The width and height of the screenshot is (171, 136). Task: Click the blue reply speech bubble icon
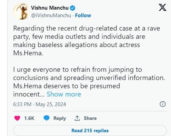click(x=47, y=118)
